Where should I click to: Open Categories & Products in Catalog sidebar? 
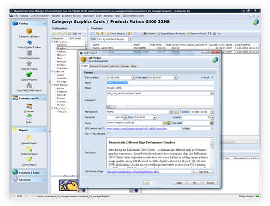point(29,33)
